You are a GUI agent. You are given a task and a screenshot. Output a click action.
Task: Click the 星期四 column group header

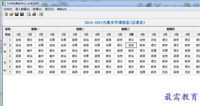pyautogui.click(x=171, y=29)
